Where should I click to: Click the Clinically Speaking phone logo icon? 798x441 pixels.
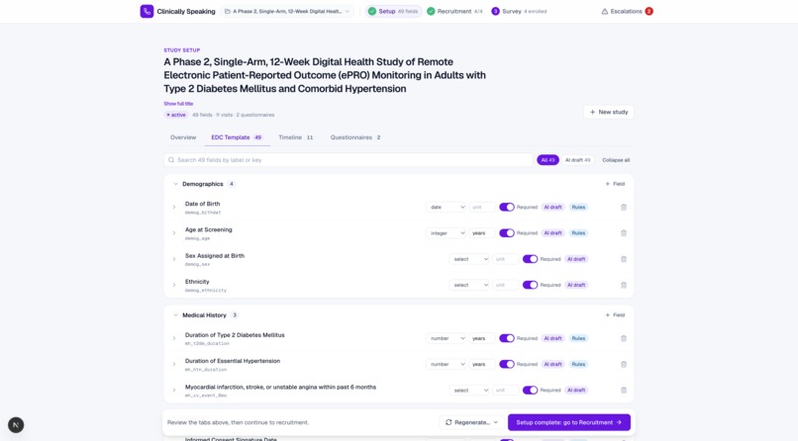pyautogui.click(x=147, y=11)
